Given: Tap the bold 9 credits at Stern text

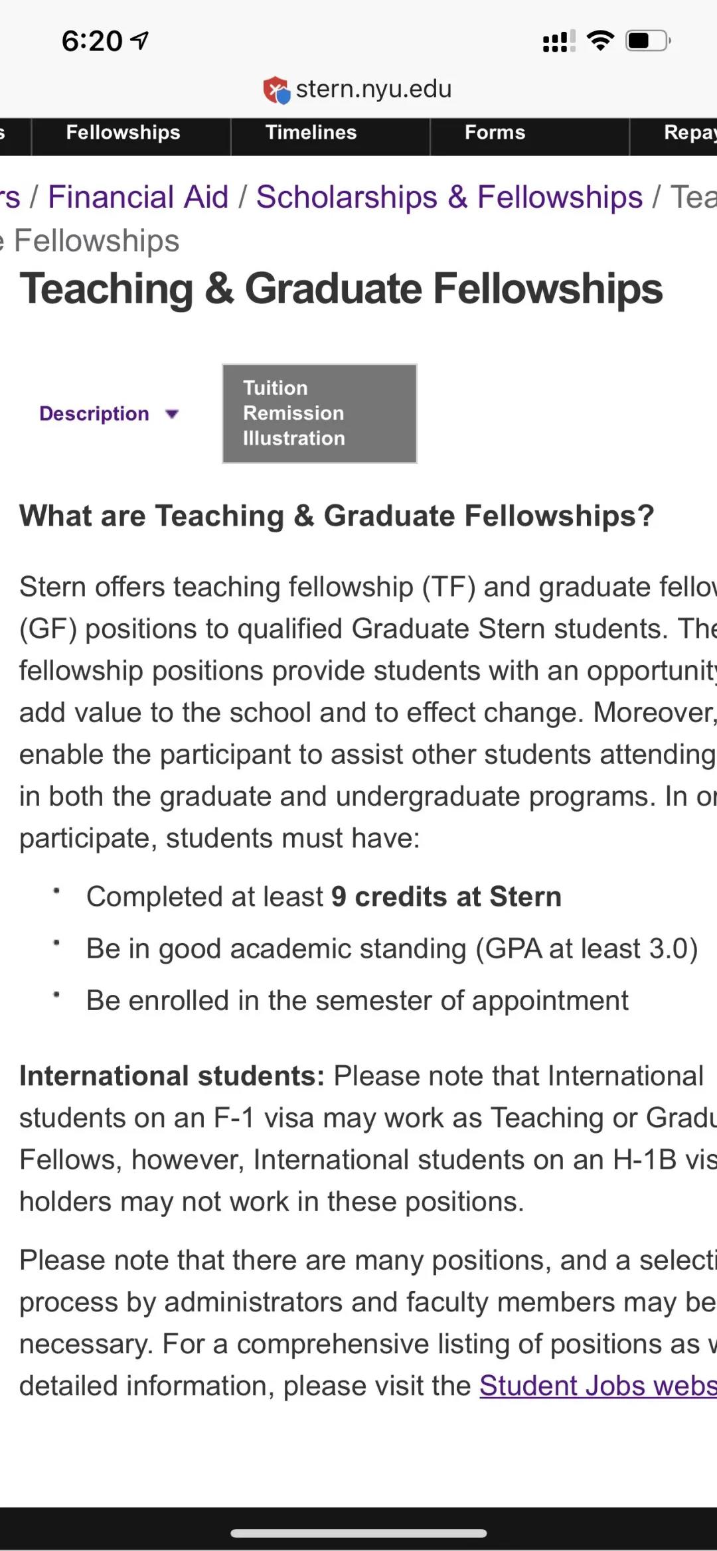Looking at the screenshot, I should (446, 897).
